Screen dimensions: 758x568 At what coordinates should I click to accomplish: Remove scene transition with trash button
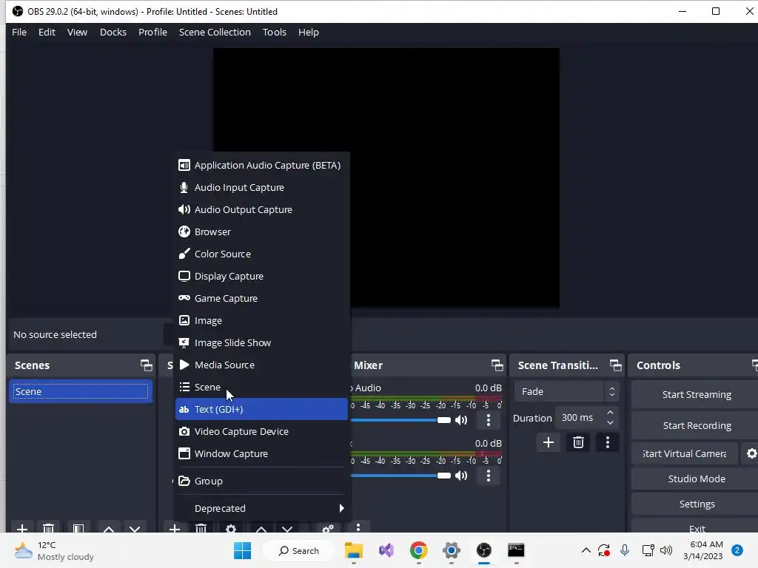coord(578,442)
